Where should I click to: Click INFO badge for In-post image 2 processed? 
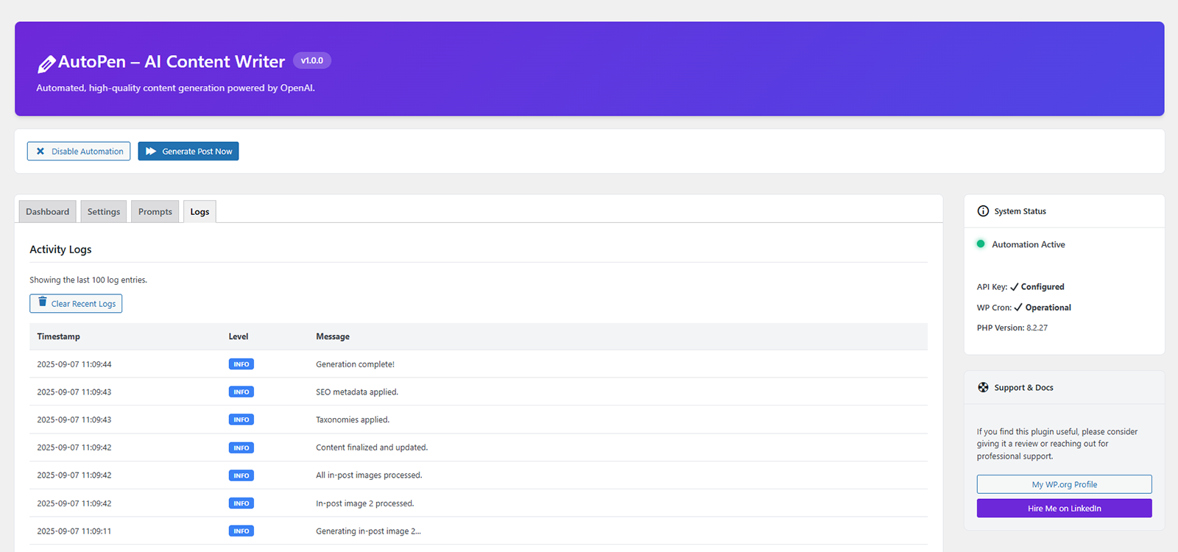241,503
